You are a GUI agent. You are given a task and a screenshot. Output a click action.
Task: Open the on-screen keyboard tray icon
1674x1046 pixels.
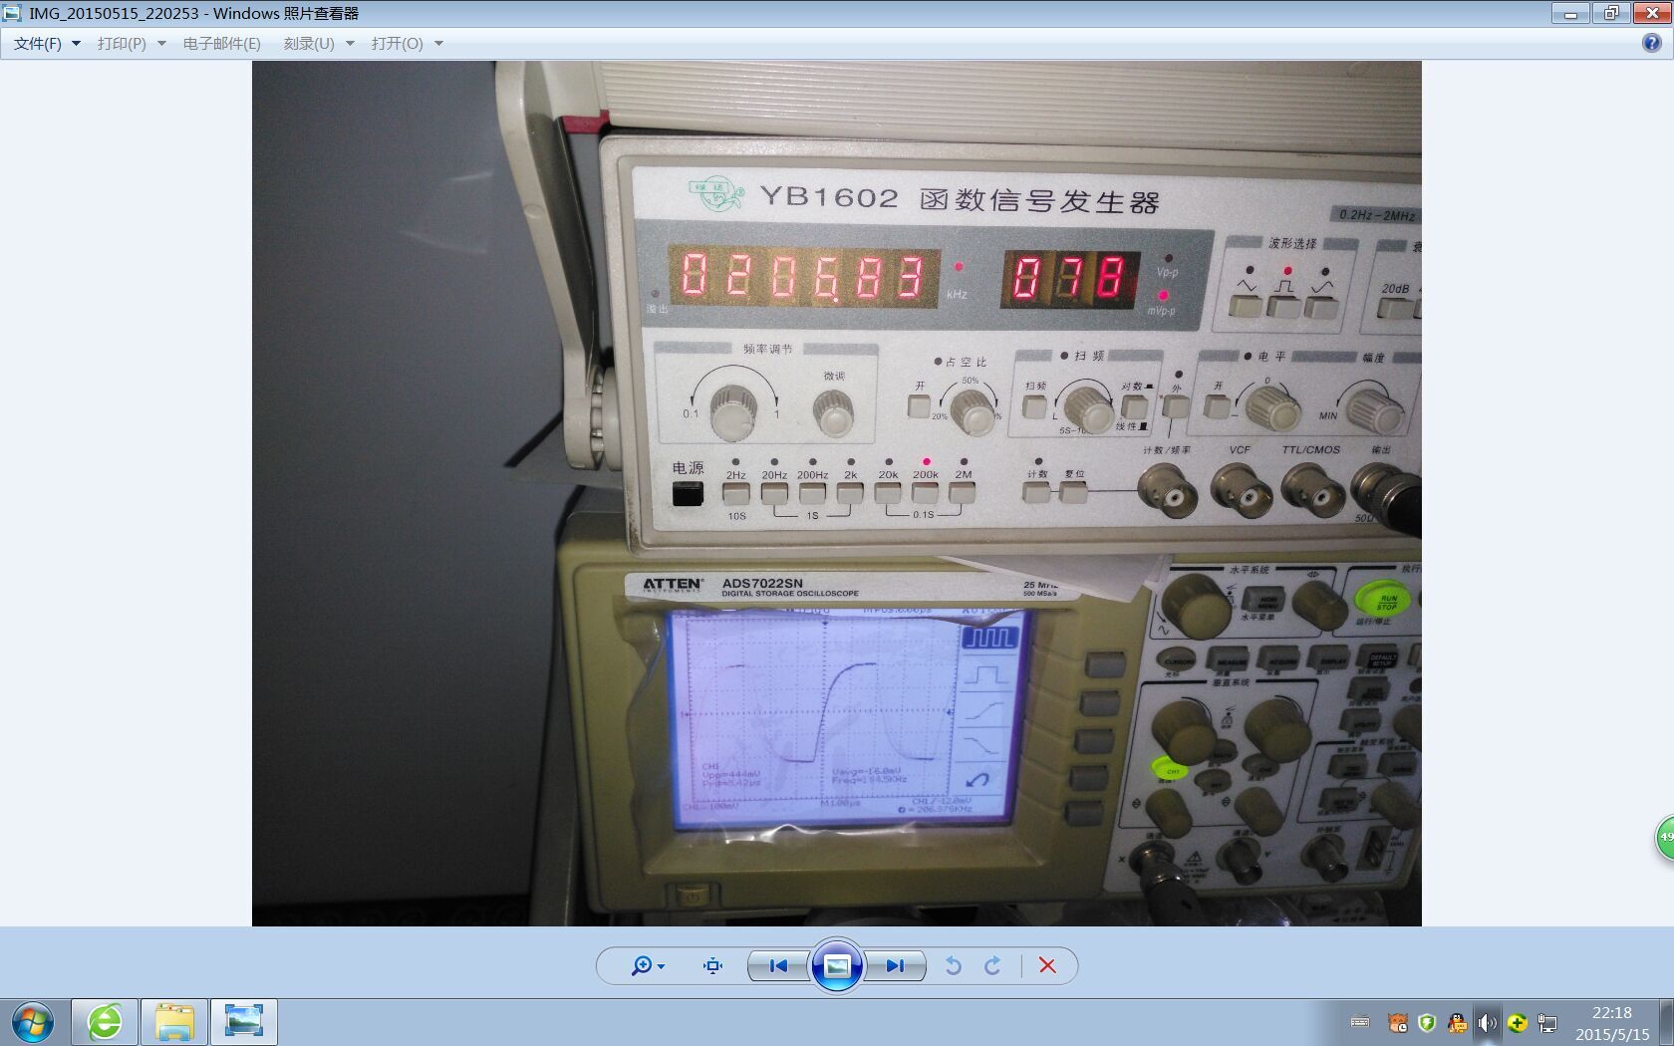point(1360,1022)
